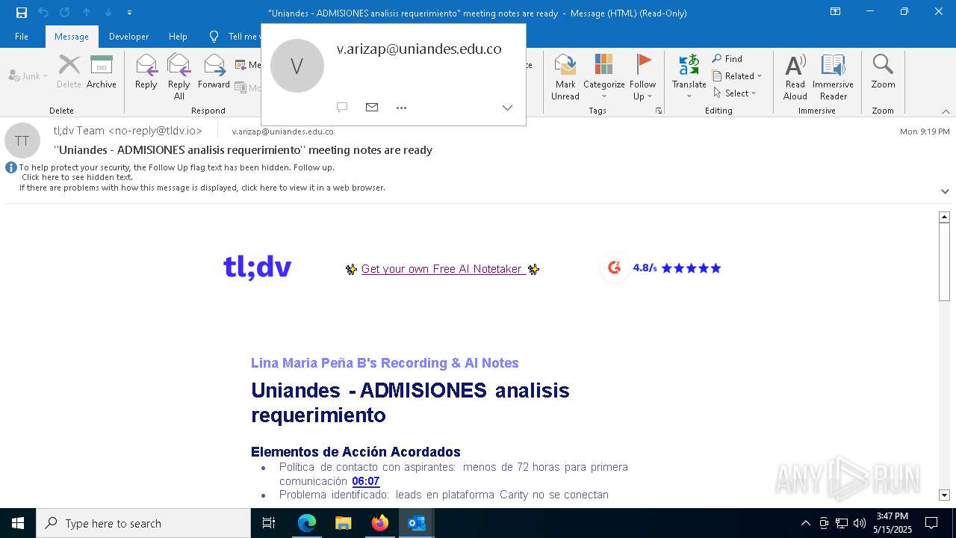Screen dimensions: 956x538
Task: Choose Reply All
Action: click(179, 77)
